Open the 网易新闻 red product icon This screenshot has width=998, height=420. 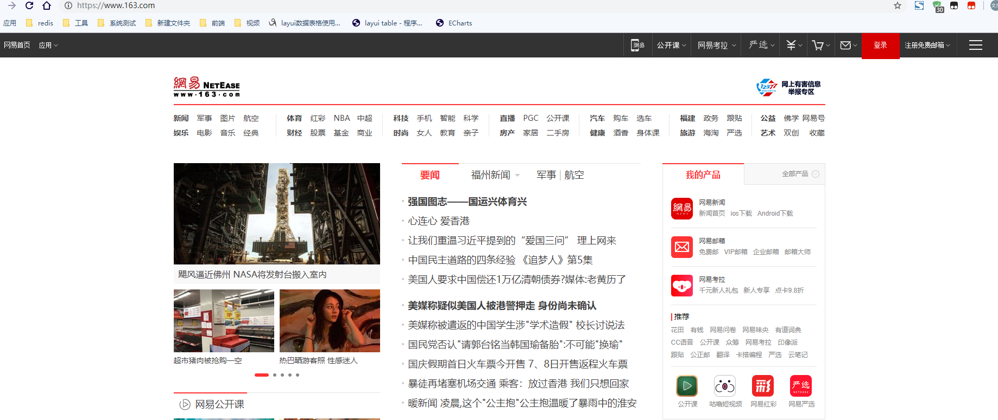(x=682, y=209)
